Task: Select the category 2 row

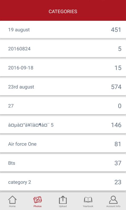Action: 63,182
